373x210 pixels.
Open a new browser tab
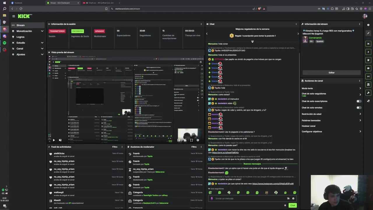click(119, 3)
